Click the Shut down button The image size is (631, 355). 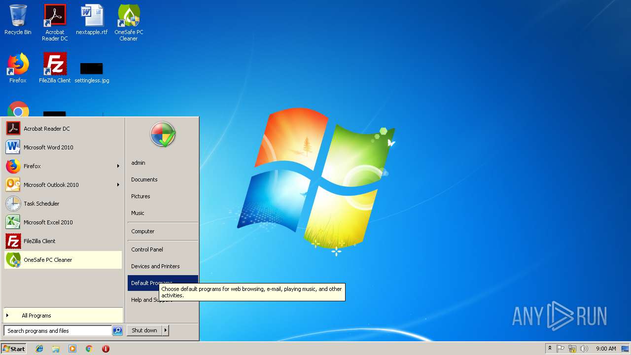click(x=144, y=330)
